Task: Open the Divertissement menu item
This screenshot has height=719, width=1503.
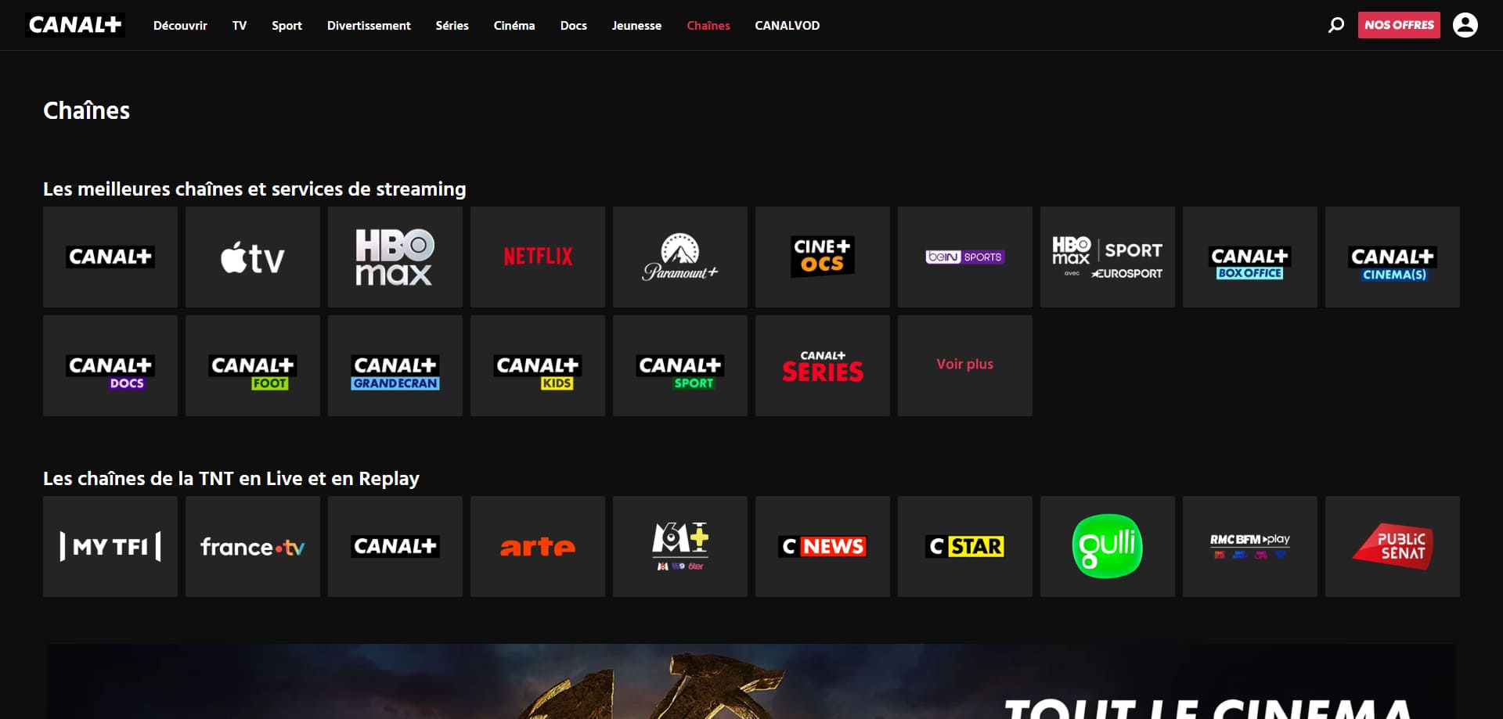Action: click(369, 26)
